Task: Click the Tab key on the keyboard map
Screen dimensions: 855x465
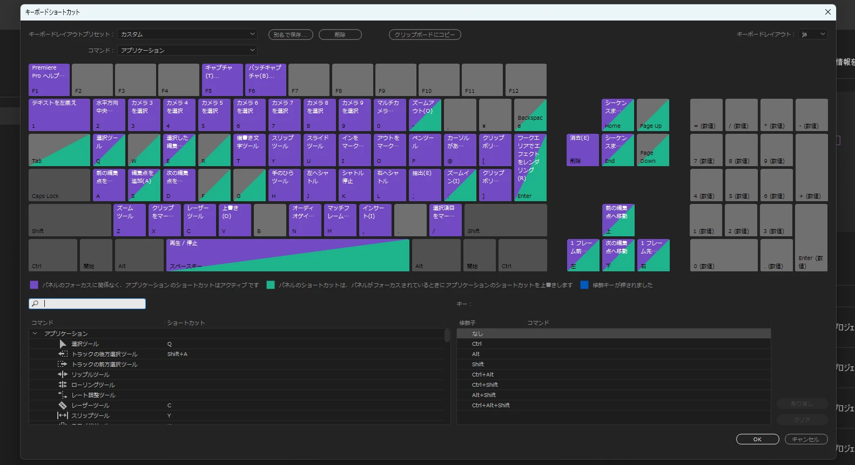Action: click(x=59, y=150)
